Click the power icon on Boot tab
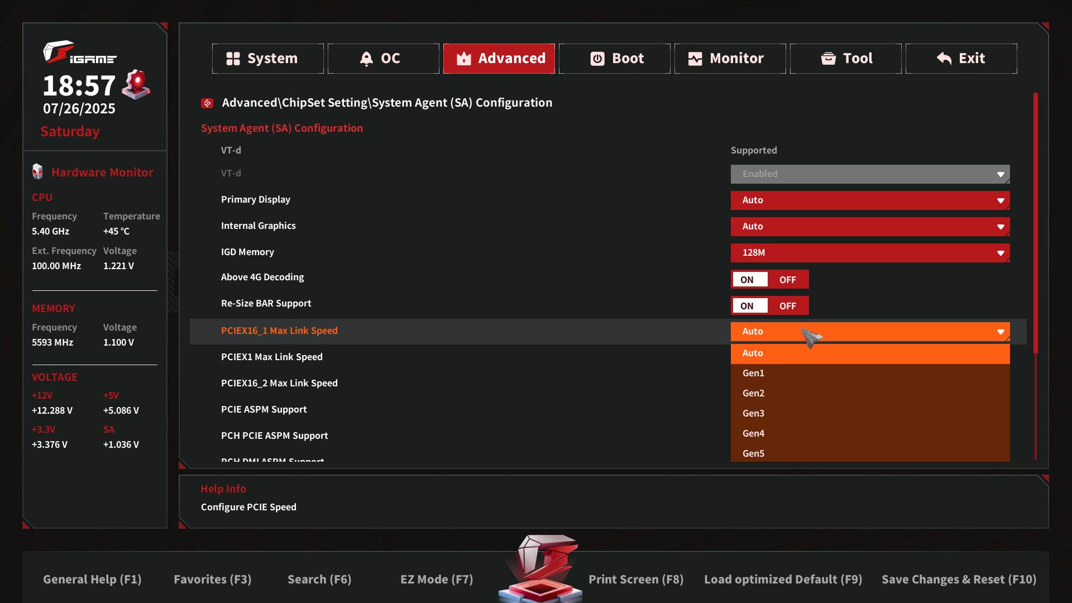This screenshot has height=603, width=1072. tap(597, 59)
